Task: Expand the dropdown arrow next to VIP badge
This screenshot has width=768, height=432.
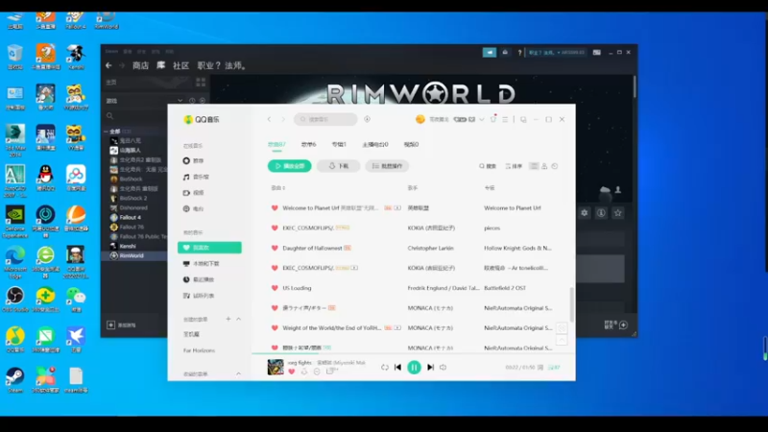Action: point(482,119)
